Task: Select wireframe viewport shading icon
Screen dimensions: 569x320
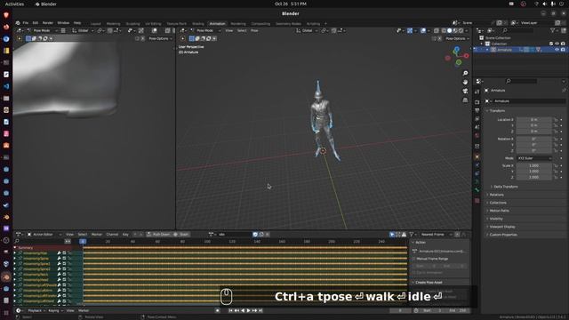Action: 444,31
